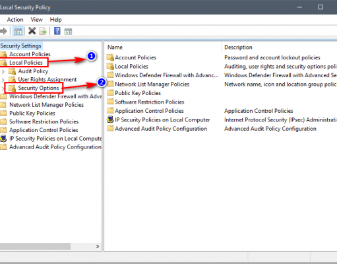Click Application Control Policies folder icon in list
This screenshot has width=337, height=264.
[110, 111]
